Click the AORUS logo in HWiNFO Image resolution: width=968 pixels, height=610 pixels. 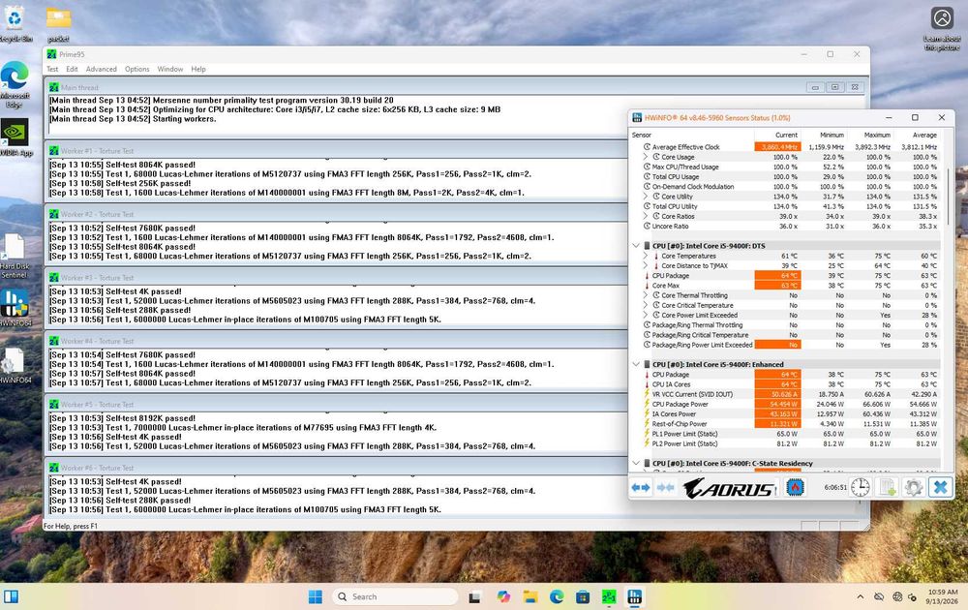729,488
